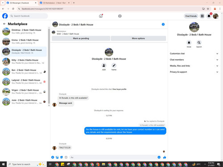Attach a file with the photo icon
This screenshot has width=223, height=167.
tap(57, 157)
